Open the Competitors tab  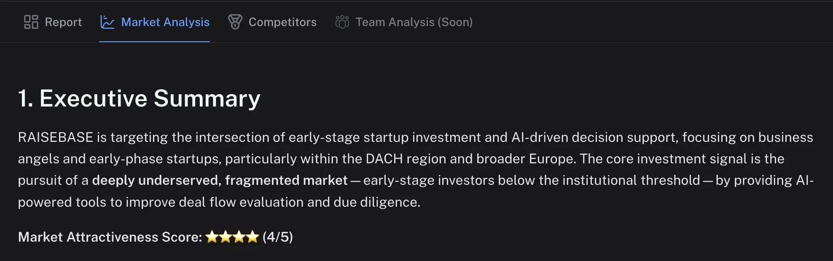(282, 22)
